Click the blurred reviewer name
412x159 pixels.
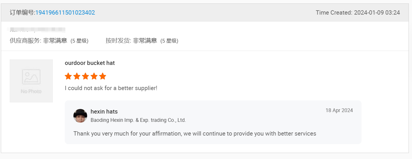point(38,29)
